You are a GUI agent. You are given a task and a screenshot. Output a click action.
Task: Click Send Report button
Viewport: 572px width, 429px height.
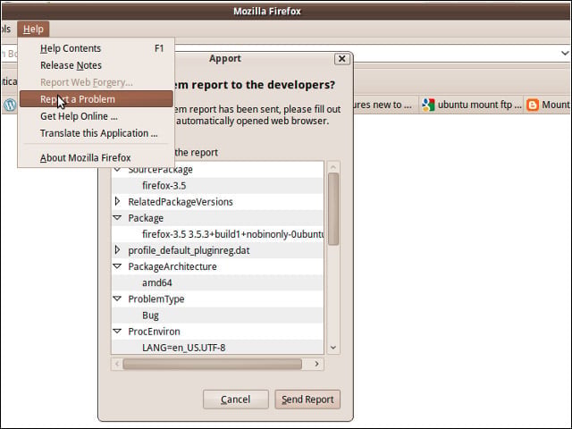307,400
